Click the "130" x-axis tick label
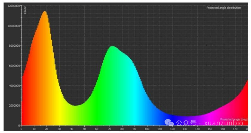Image resolution: width=251 pixels, height=133 pixels. tap(185, 129)
